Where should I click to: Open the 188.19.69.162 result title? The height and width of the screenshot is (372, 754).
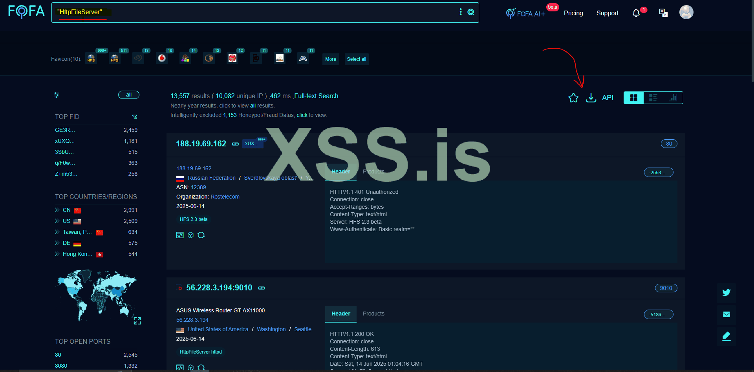click(x=201, y=144)
